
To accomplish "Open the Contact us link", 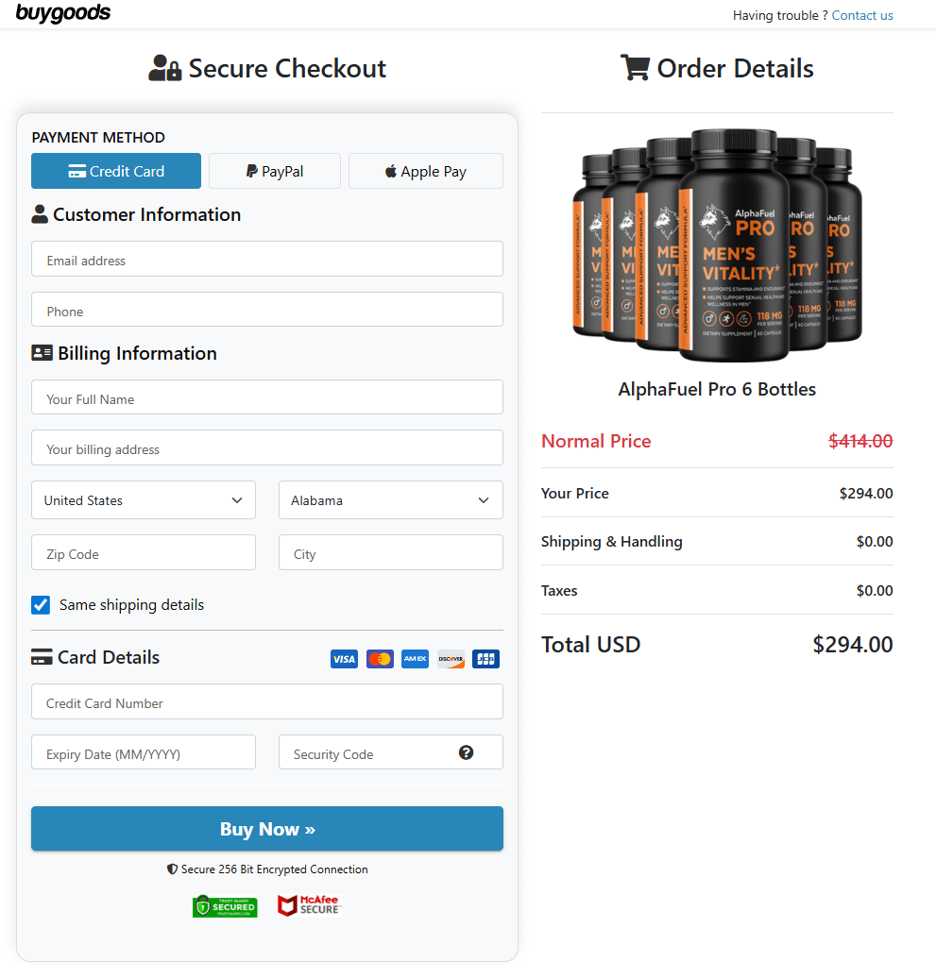I will coord(861,15).
